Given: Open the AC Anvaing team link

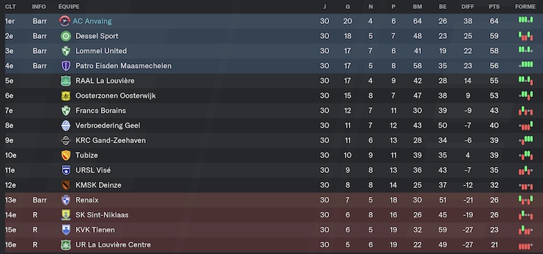Looking at the screenshot, I should (x=92, y=21).
